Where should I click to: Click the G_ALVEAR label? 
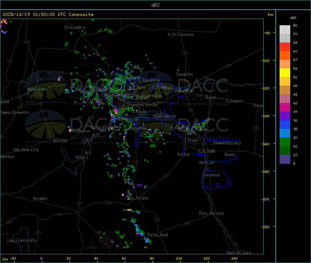pyautogui.click(x=207, y=151)
